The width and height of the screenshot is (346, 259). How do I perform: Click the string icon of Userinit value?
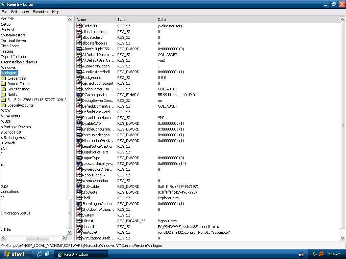(79, 226)
